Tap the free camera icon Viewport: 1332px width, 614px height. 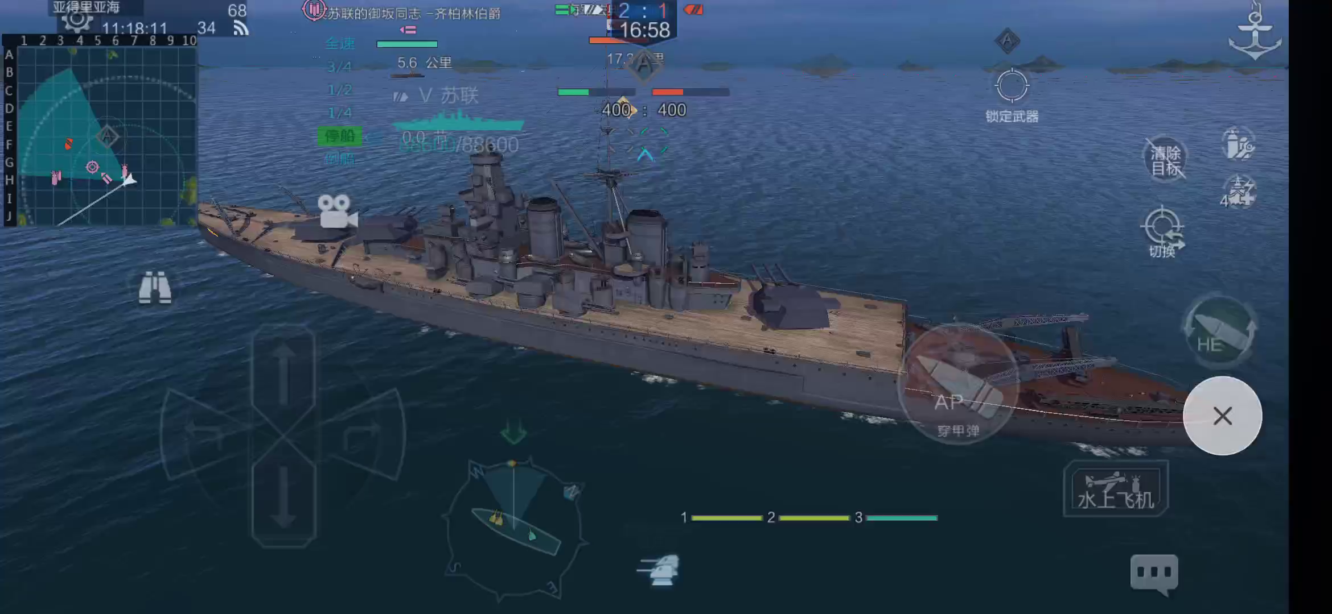[x=337, y=211]
